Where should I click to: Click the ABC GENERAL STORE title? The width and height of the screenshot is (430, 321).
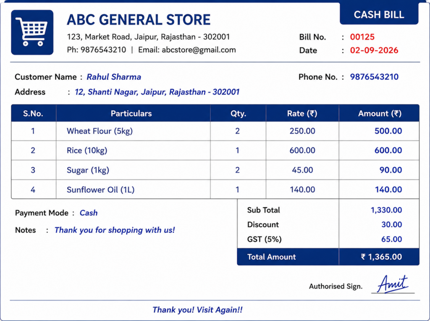tap(139, 20)
